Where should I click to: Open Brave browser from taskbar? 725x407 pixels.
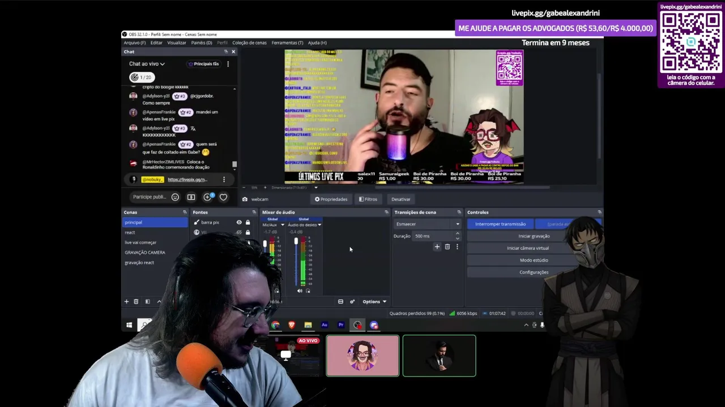(292, 325)
